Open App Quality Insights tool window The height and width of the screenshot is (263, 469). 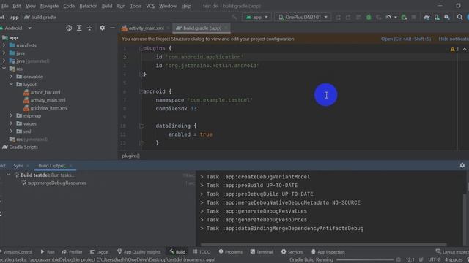click(x=139, y=252)
